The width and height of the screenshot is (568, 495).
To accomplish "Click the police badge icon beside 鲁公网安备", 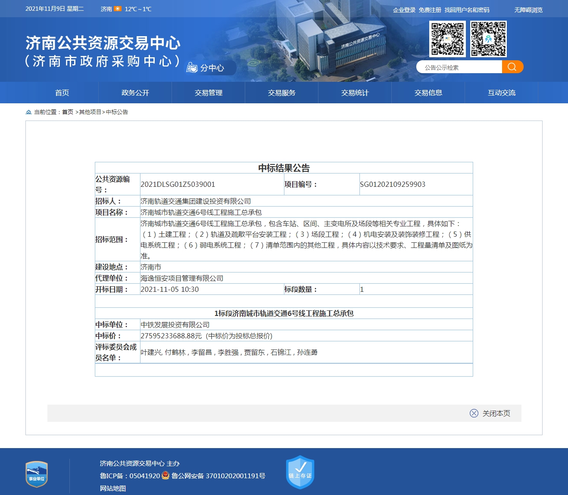I will point(165,475).
